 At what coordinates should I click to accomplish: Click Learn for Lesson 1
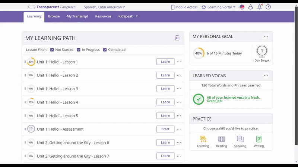click(x=165, y=62)
